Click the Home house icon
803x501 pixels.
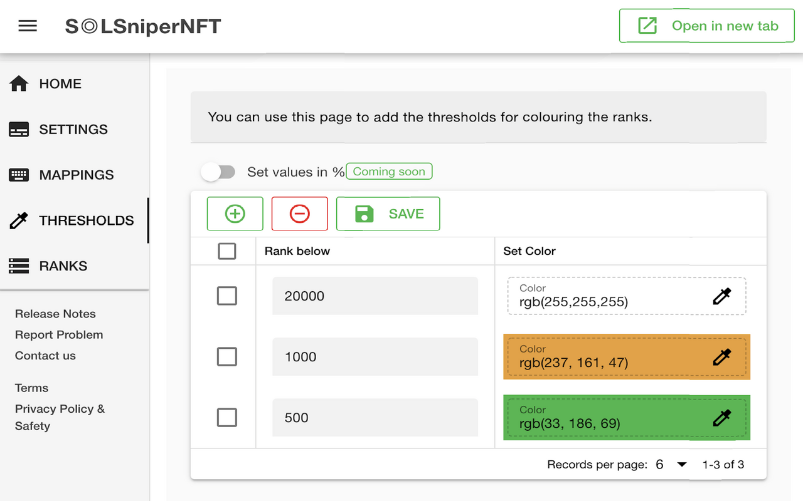tap(19, 83)
